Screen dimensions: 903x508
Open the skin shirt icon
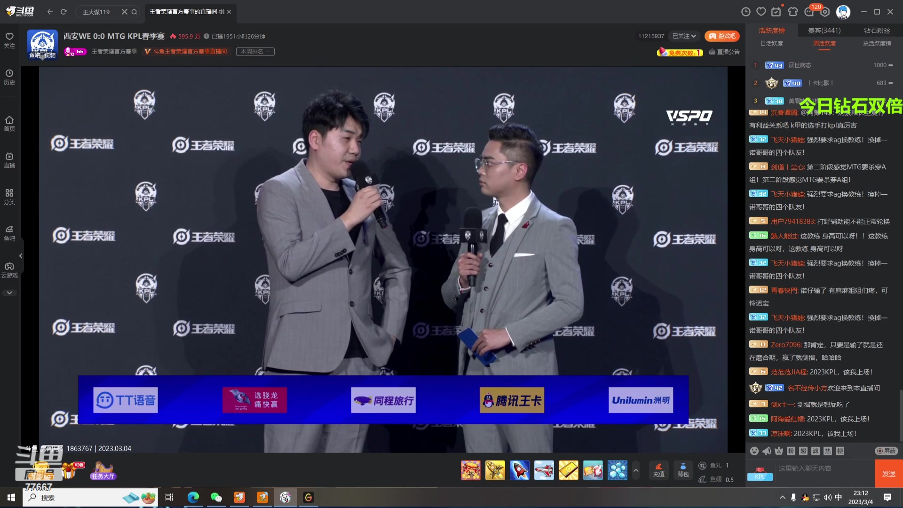793,12
